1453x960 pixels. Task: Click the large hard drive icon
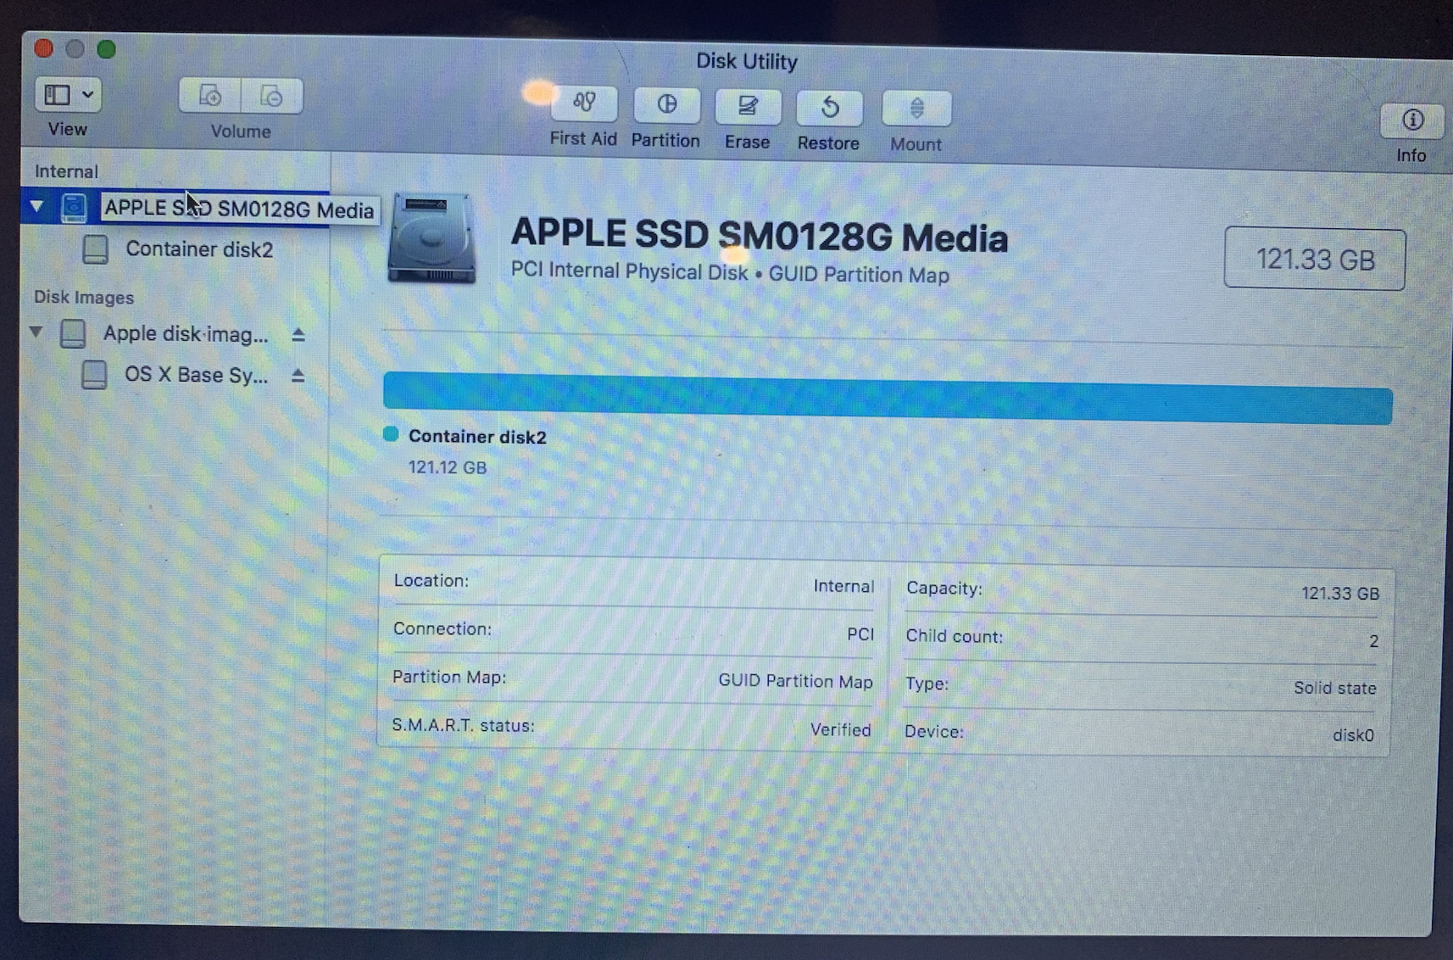(x=431, y=238)
